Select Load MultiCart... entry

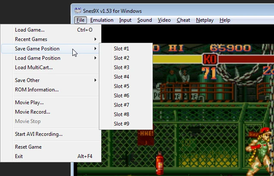click(x=51, y=67)
